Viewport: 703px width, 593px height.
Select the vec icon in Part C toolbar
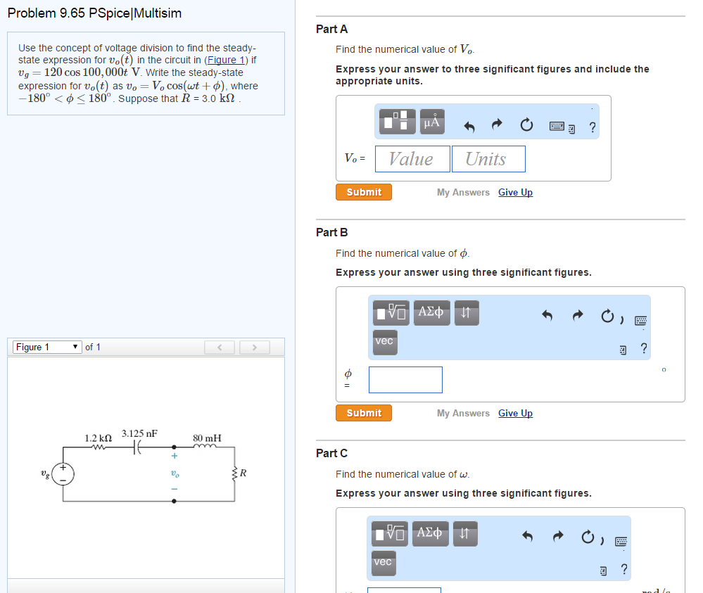point(383,563)
